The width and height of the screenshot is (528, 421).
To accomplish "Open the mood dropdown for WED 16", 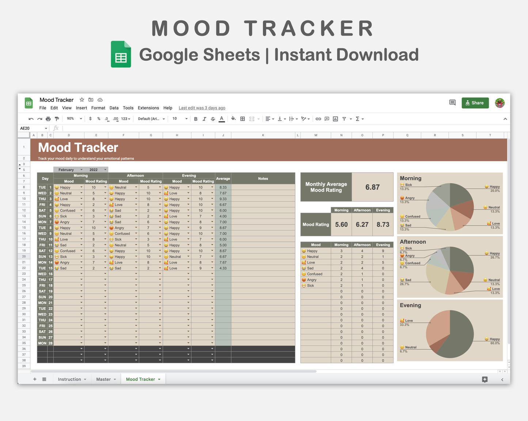I will click(x=81, y=274).
